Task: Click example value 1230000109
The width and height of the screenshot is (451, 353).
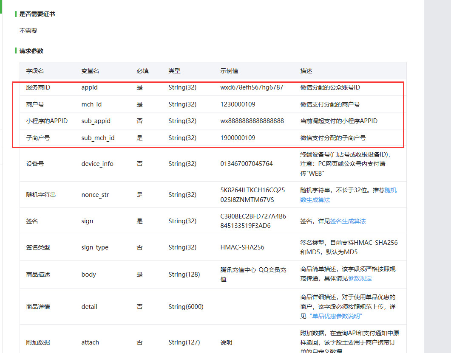Action: tap(238, 104)
